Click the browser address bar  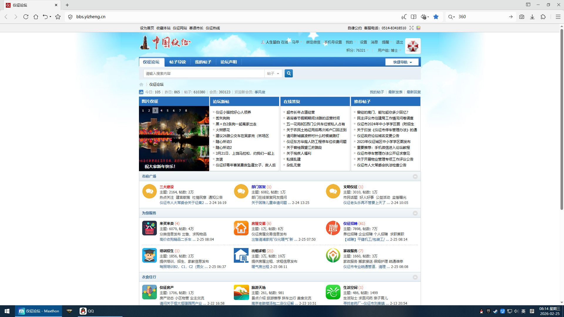232,17
